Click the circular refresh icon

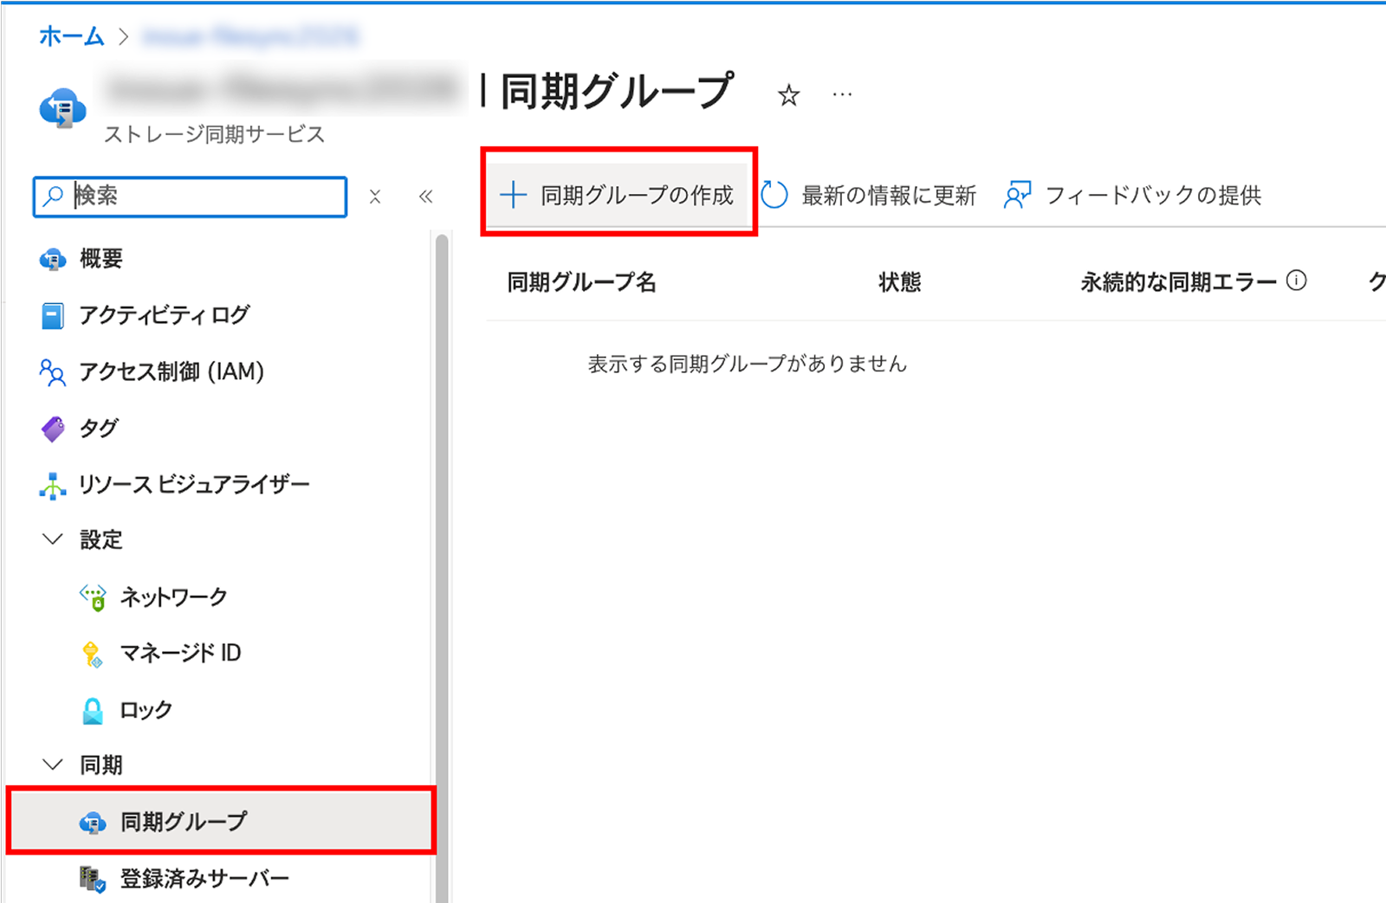(774, 195)
